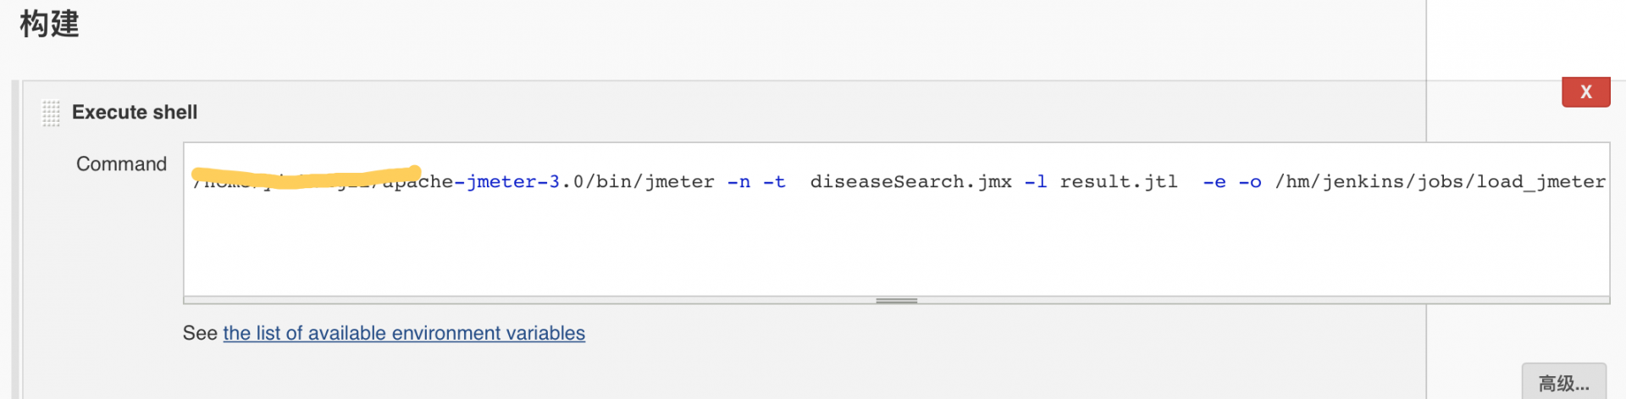Open the list of available environment variables
Screen dimensions: 1626x399
[404, 333]
